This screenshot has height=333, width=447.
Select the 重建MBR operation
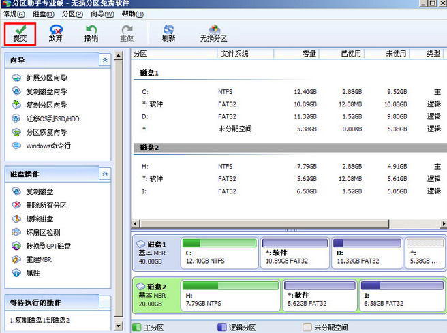tap(32, 259)
